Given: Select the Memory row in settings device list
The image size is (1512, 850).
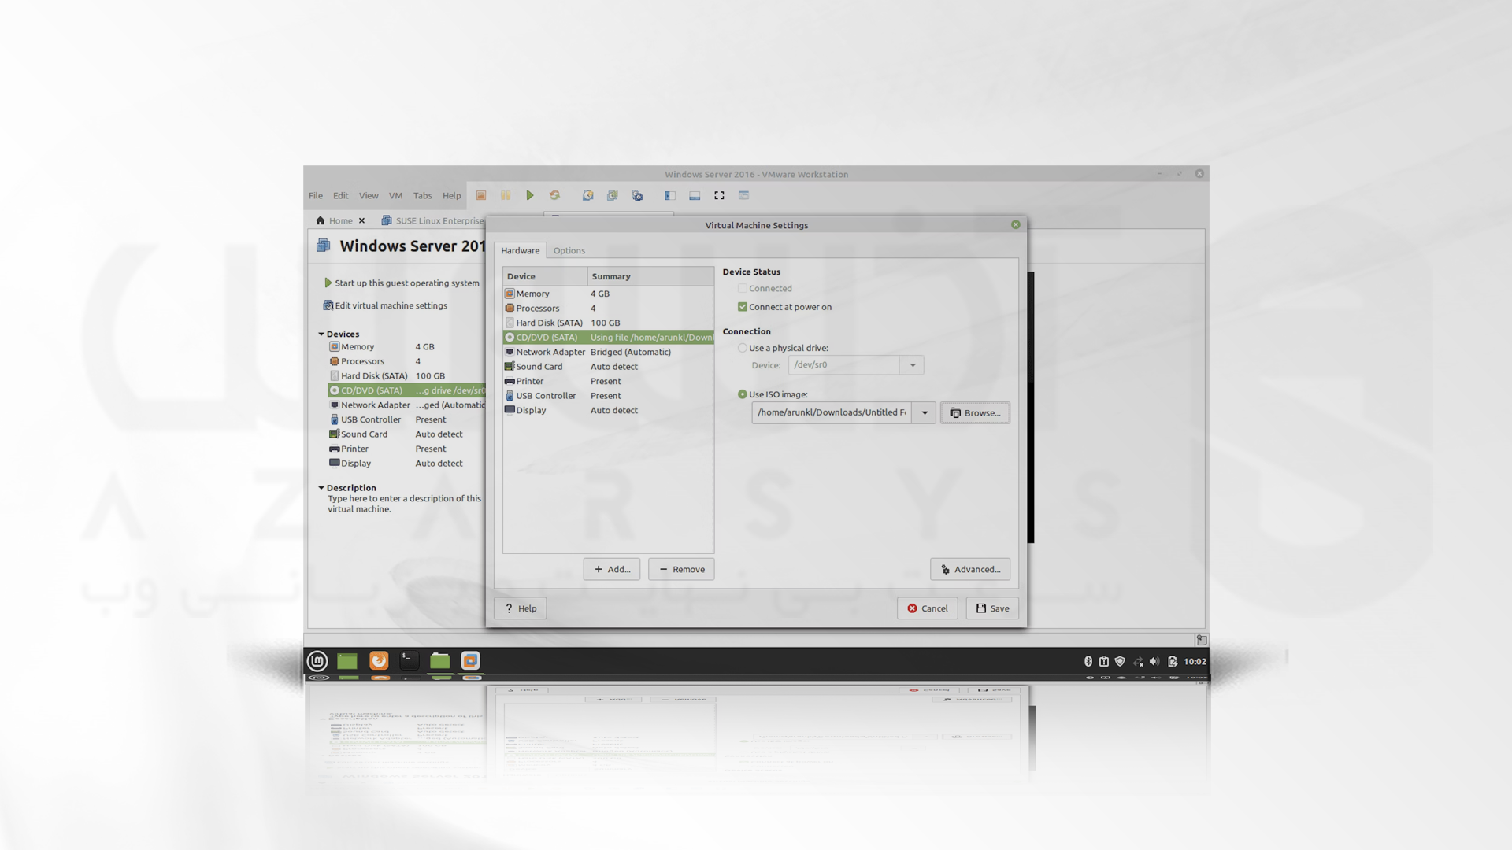Looking at the screenshot, I should [x=608, y=294].
